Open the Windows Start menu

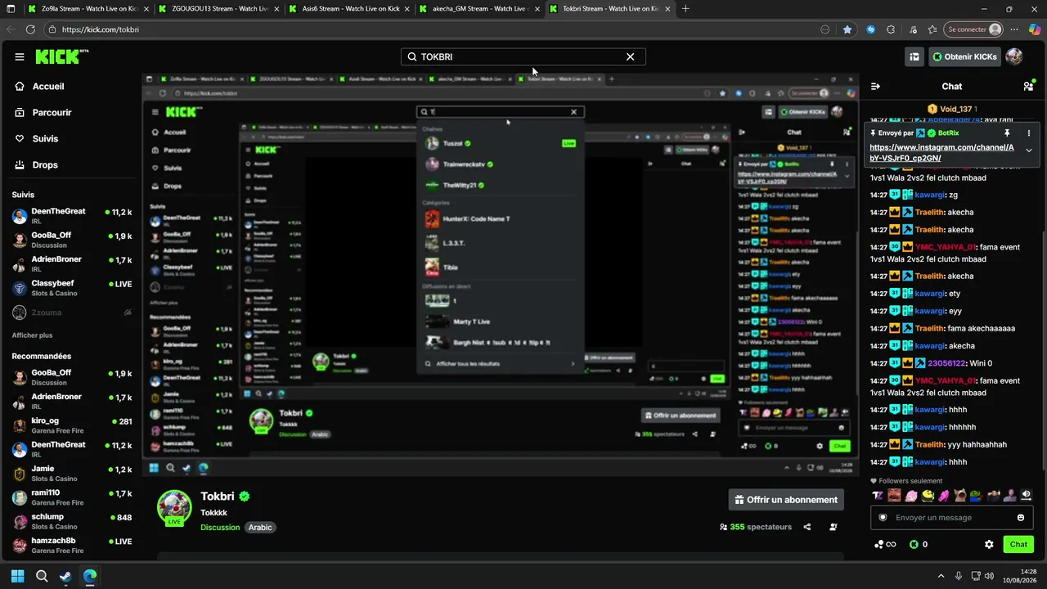[18, 576]
